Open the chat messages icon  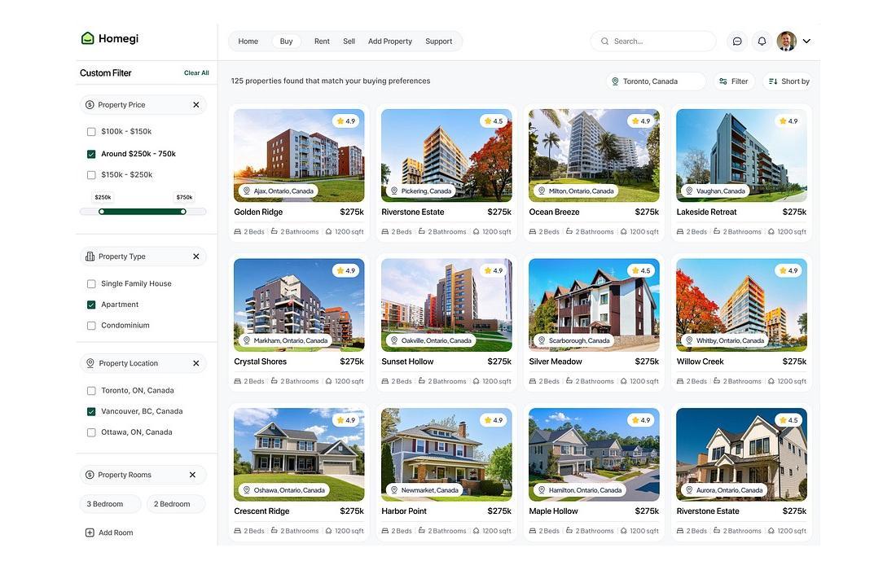tap(737, 42)
